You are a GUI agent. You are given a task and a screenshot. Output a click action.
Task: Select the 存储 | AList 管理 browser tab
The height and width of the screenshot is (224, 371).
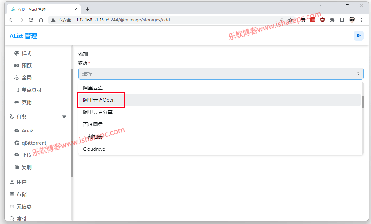coord(44,9)
